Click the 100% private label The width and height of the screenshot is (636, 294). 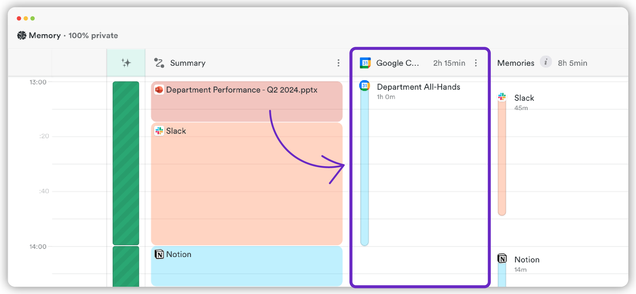click(93, 36)
